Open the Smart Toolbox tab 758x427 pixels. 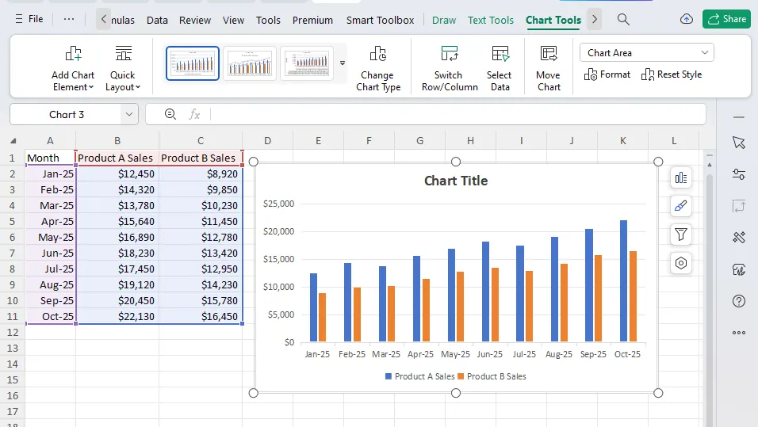380,20
